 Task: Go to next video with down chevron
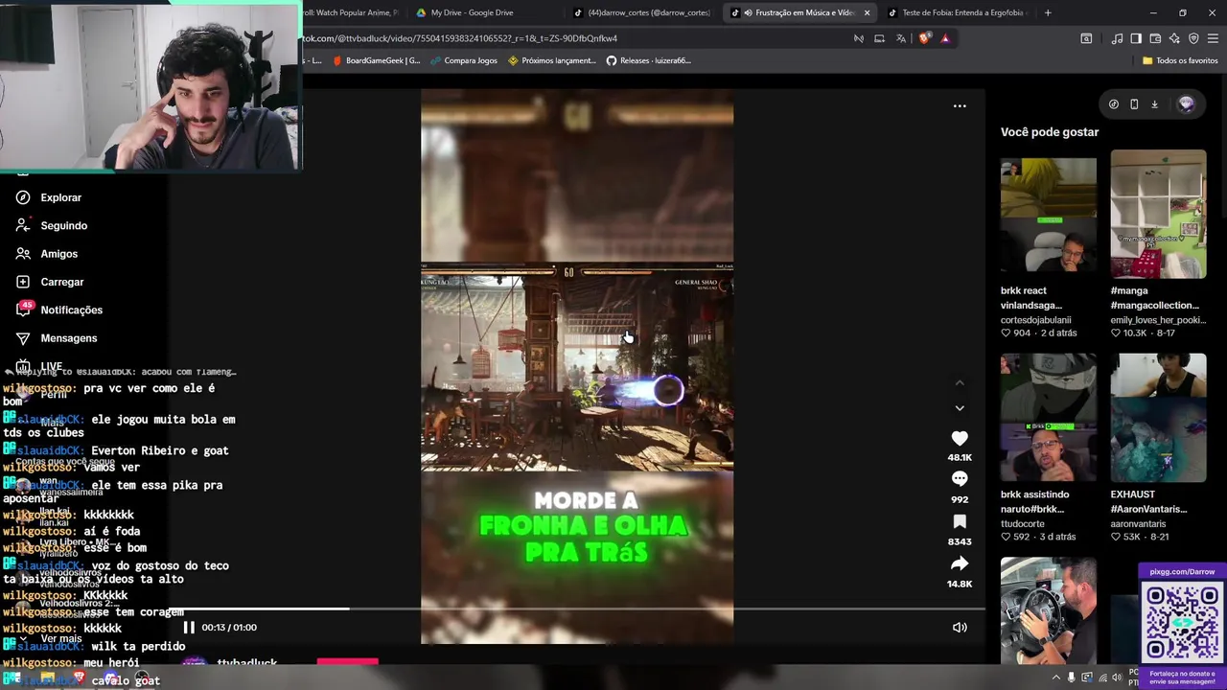pyautogui.click(x=960, y=408)
